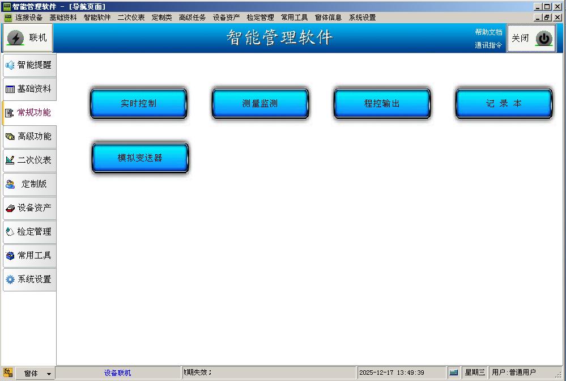The width and height of the screenshot is (566, 381).
Task: Switch to the 检定管理 sidebar tab
Action: click(29, 232)
